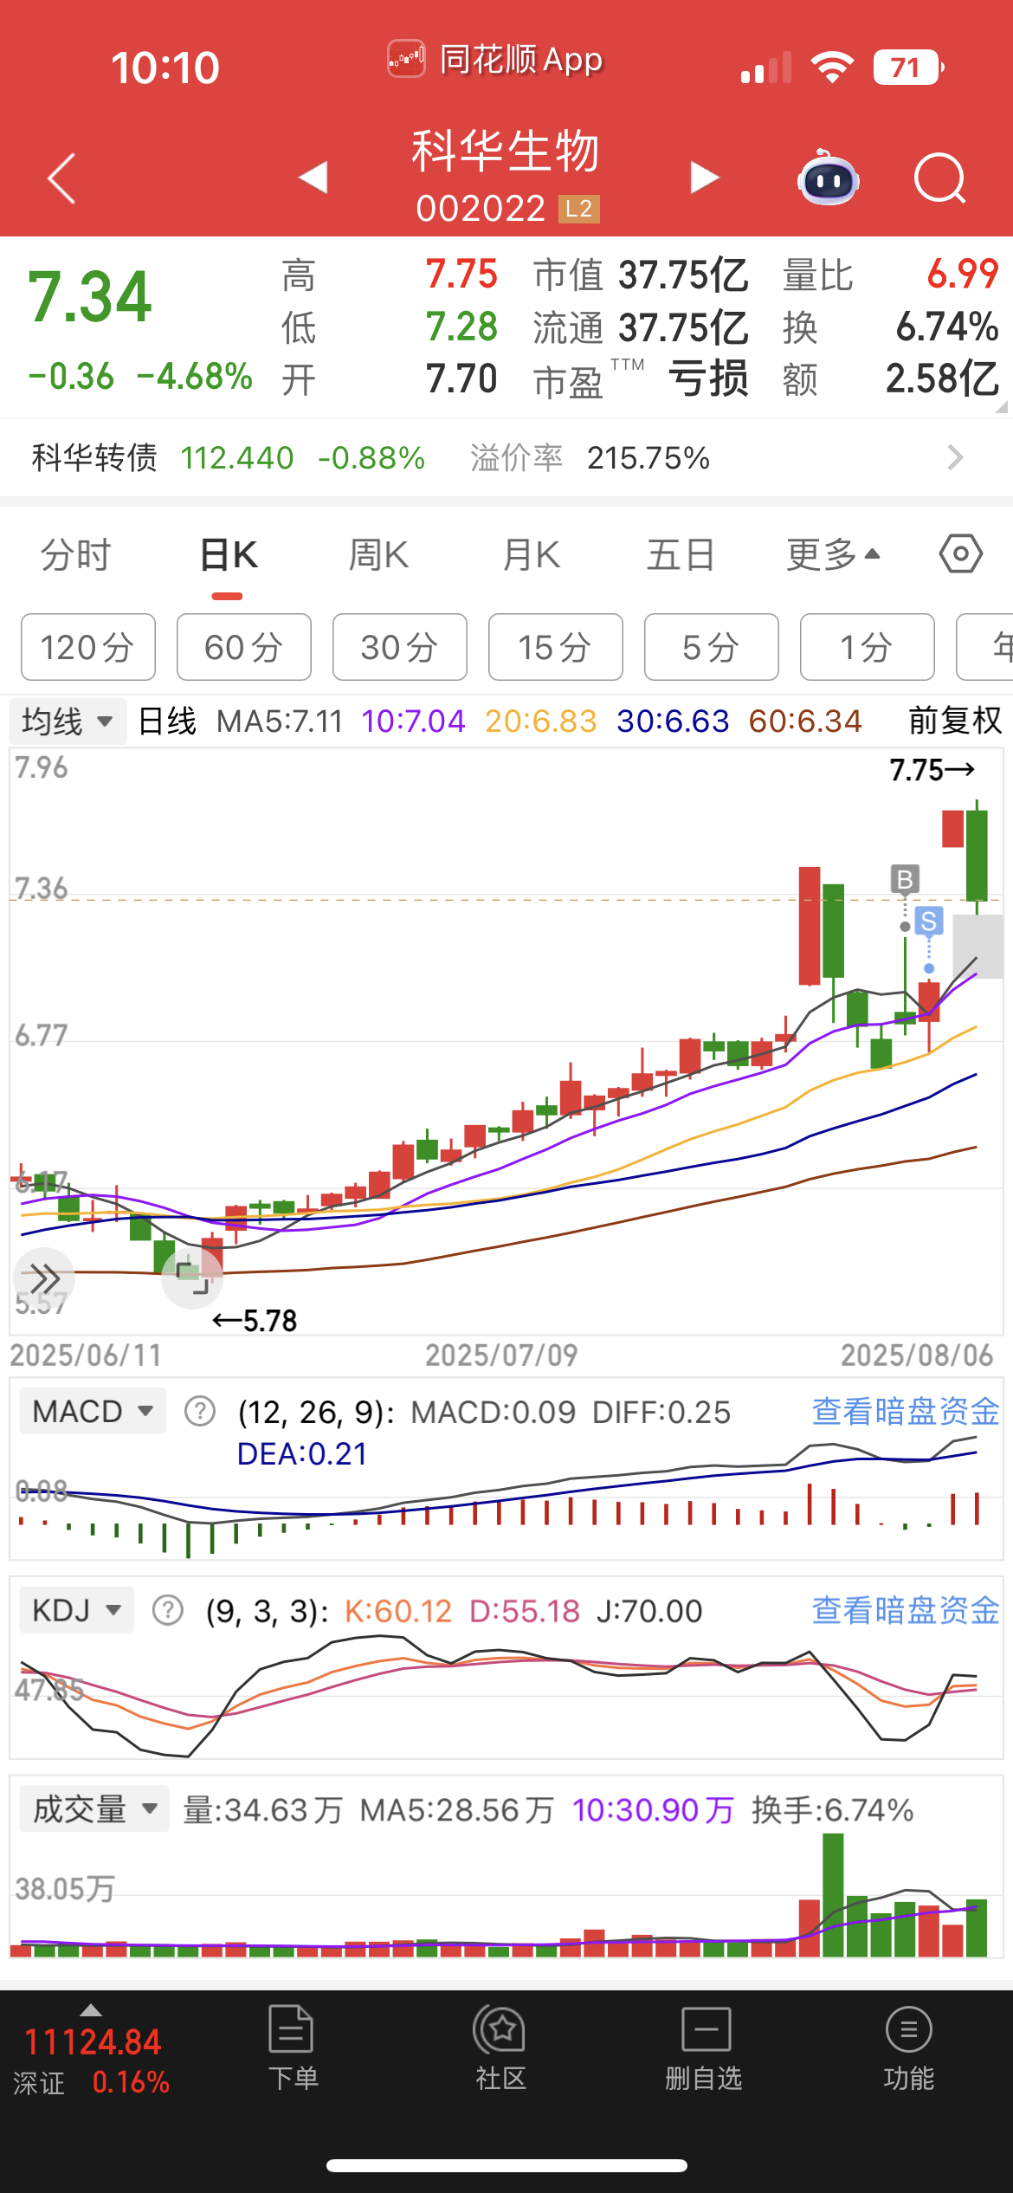Tap the L2 badge next to stock code

click(x=579, y=209)
